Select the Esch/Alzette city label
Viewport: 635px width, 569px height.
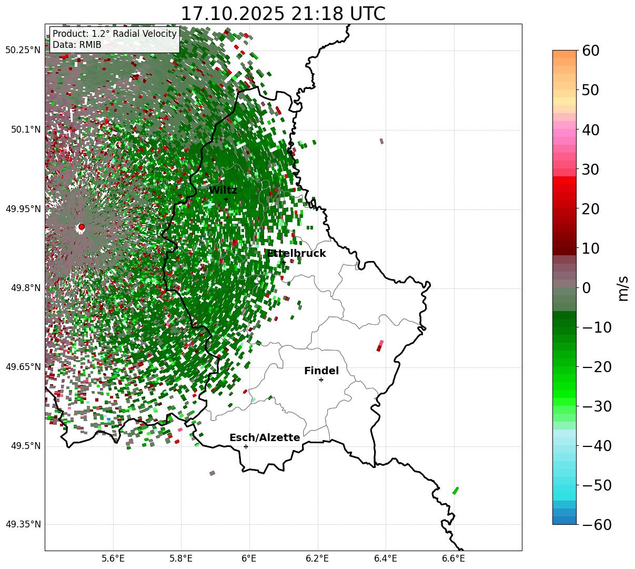pyautogui.click(x=265, y=438)
